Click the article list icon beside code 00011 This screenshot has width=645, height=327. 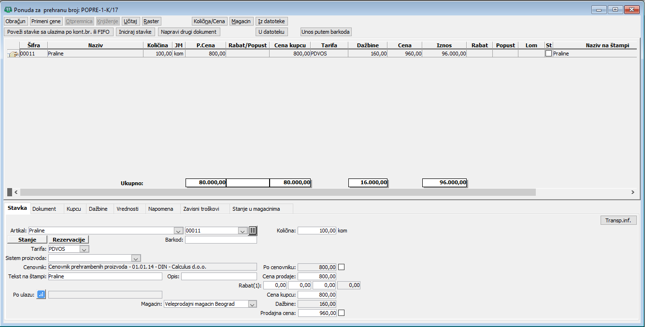tap(253, 231)
